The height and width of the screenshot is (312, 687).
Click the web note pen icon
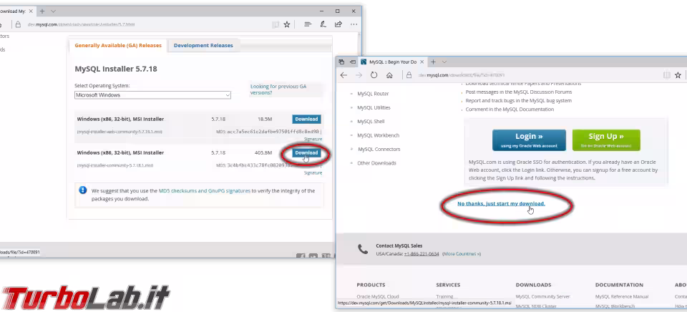(x=323, y=24)
